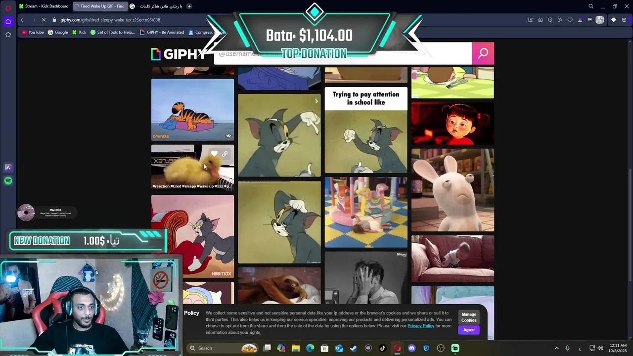Switch to the Arabic Google search tab
633x356 pixels.
[x=156, y=6]
